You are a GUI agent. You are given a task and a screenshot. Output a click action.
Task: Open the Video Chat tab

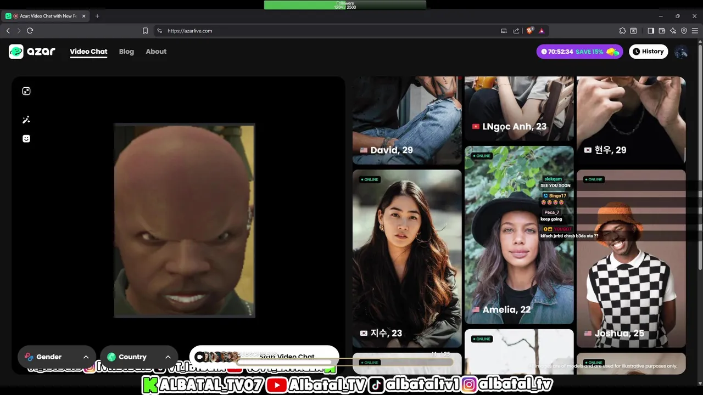pyautogui.click(x=88, y=52)
